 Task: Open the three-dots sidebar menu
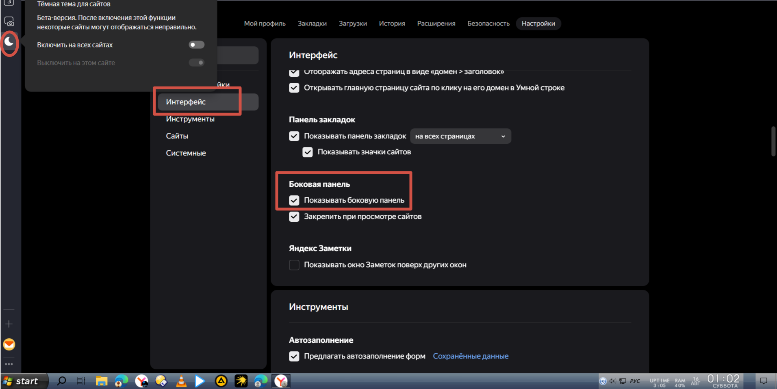point(9,364)
